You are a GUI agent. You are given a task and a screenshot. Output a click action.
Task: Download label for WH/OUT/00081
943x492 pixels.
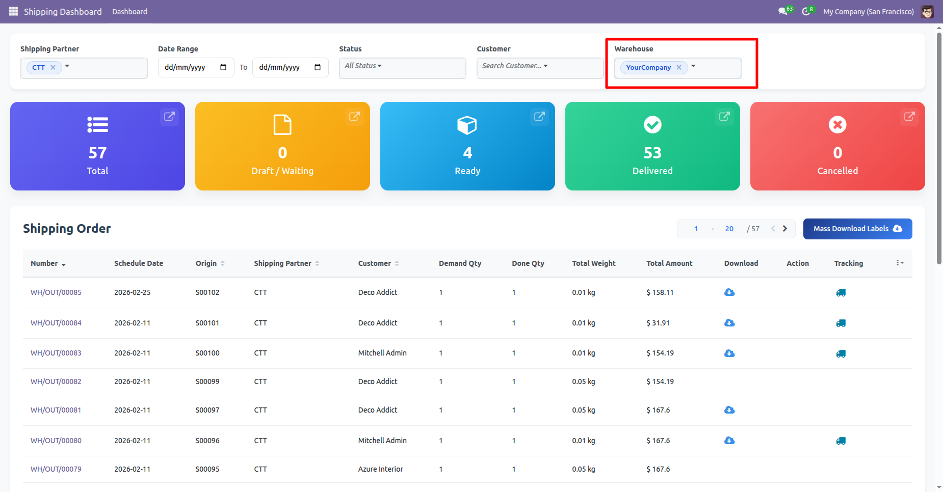click(729, 410)
